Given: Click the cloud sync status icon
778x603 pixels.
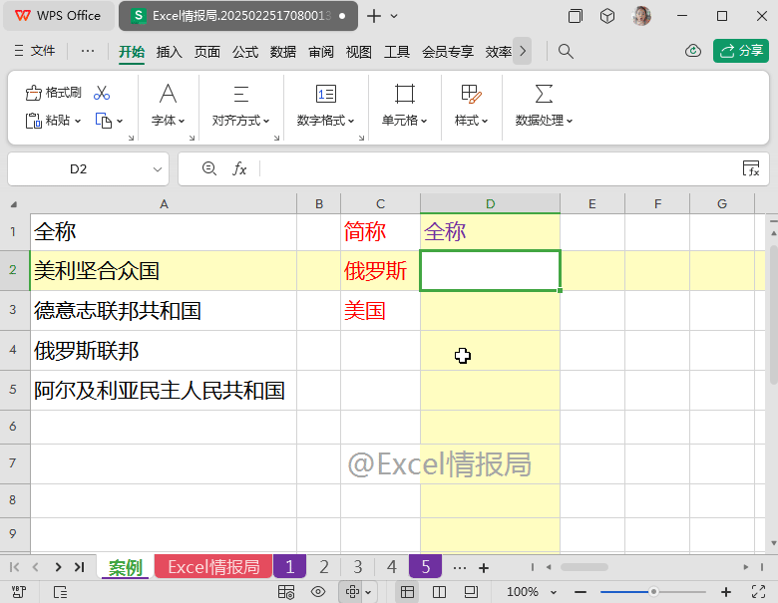Looking at the screenshot, I should click(x=693, y=51).
